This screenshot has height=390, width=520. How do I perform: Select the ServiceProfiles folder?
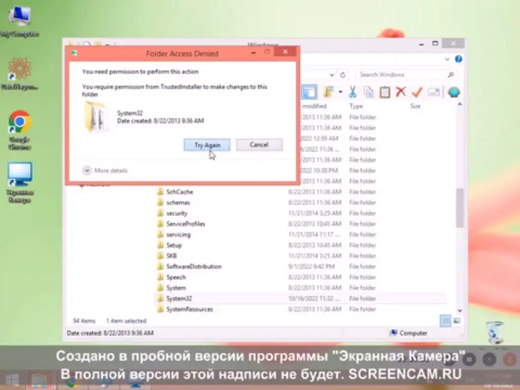click(185, 224)
